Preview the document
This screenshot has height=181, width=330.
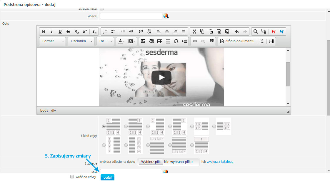pyautogui.click(x=261, y=41)
